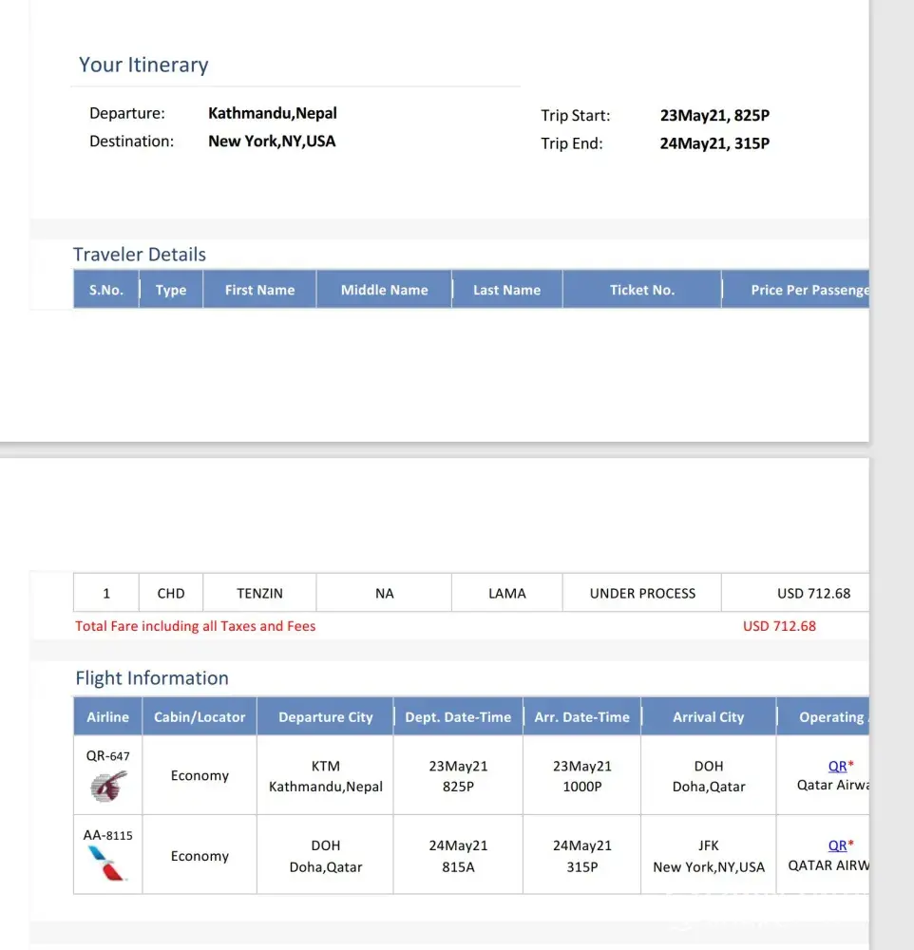Click the 'Last Name' column header
This screenshot has width=914, height=950.
[506, 290]
